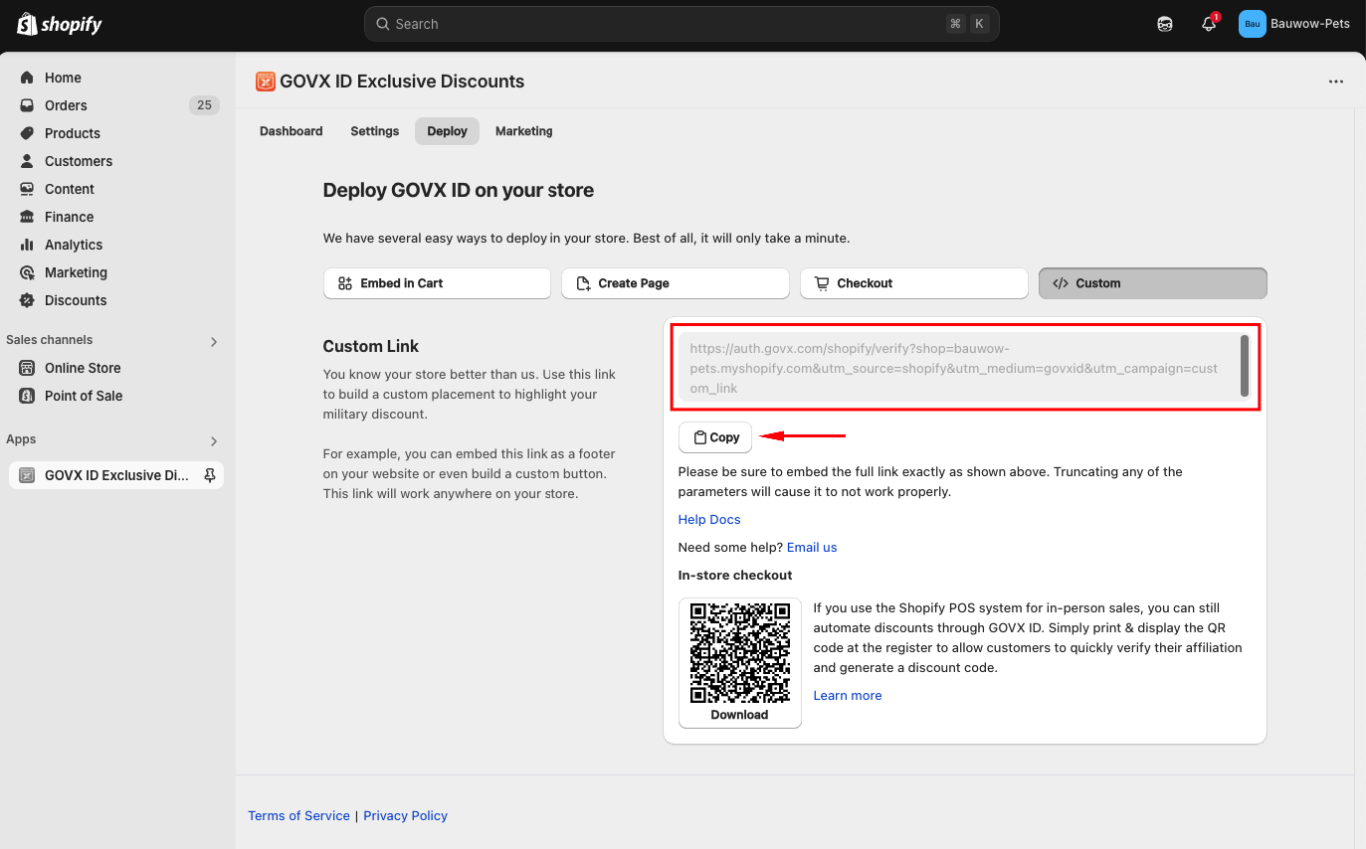Click the Orders count badge 25
The height and width of the screenshot is (849, 1366).
click(x=204, y=105)
